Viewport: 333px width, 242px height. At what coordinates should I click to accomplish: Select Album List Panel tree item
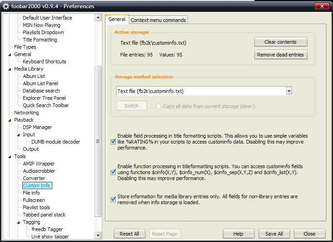pos(40,83)
